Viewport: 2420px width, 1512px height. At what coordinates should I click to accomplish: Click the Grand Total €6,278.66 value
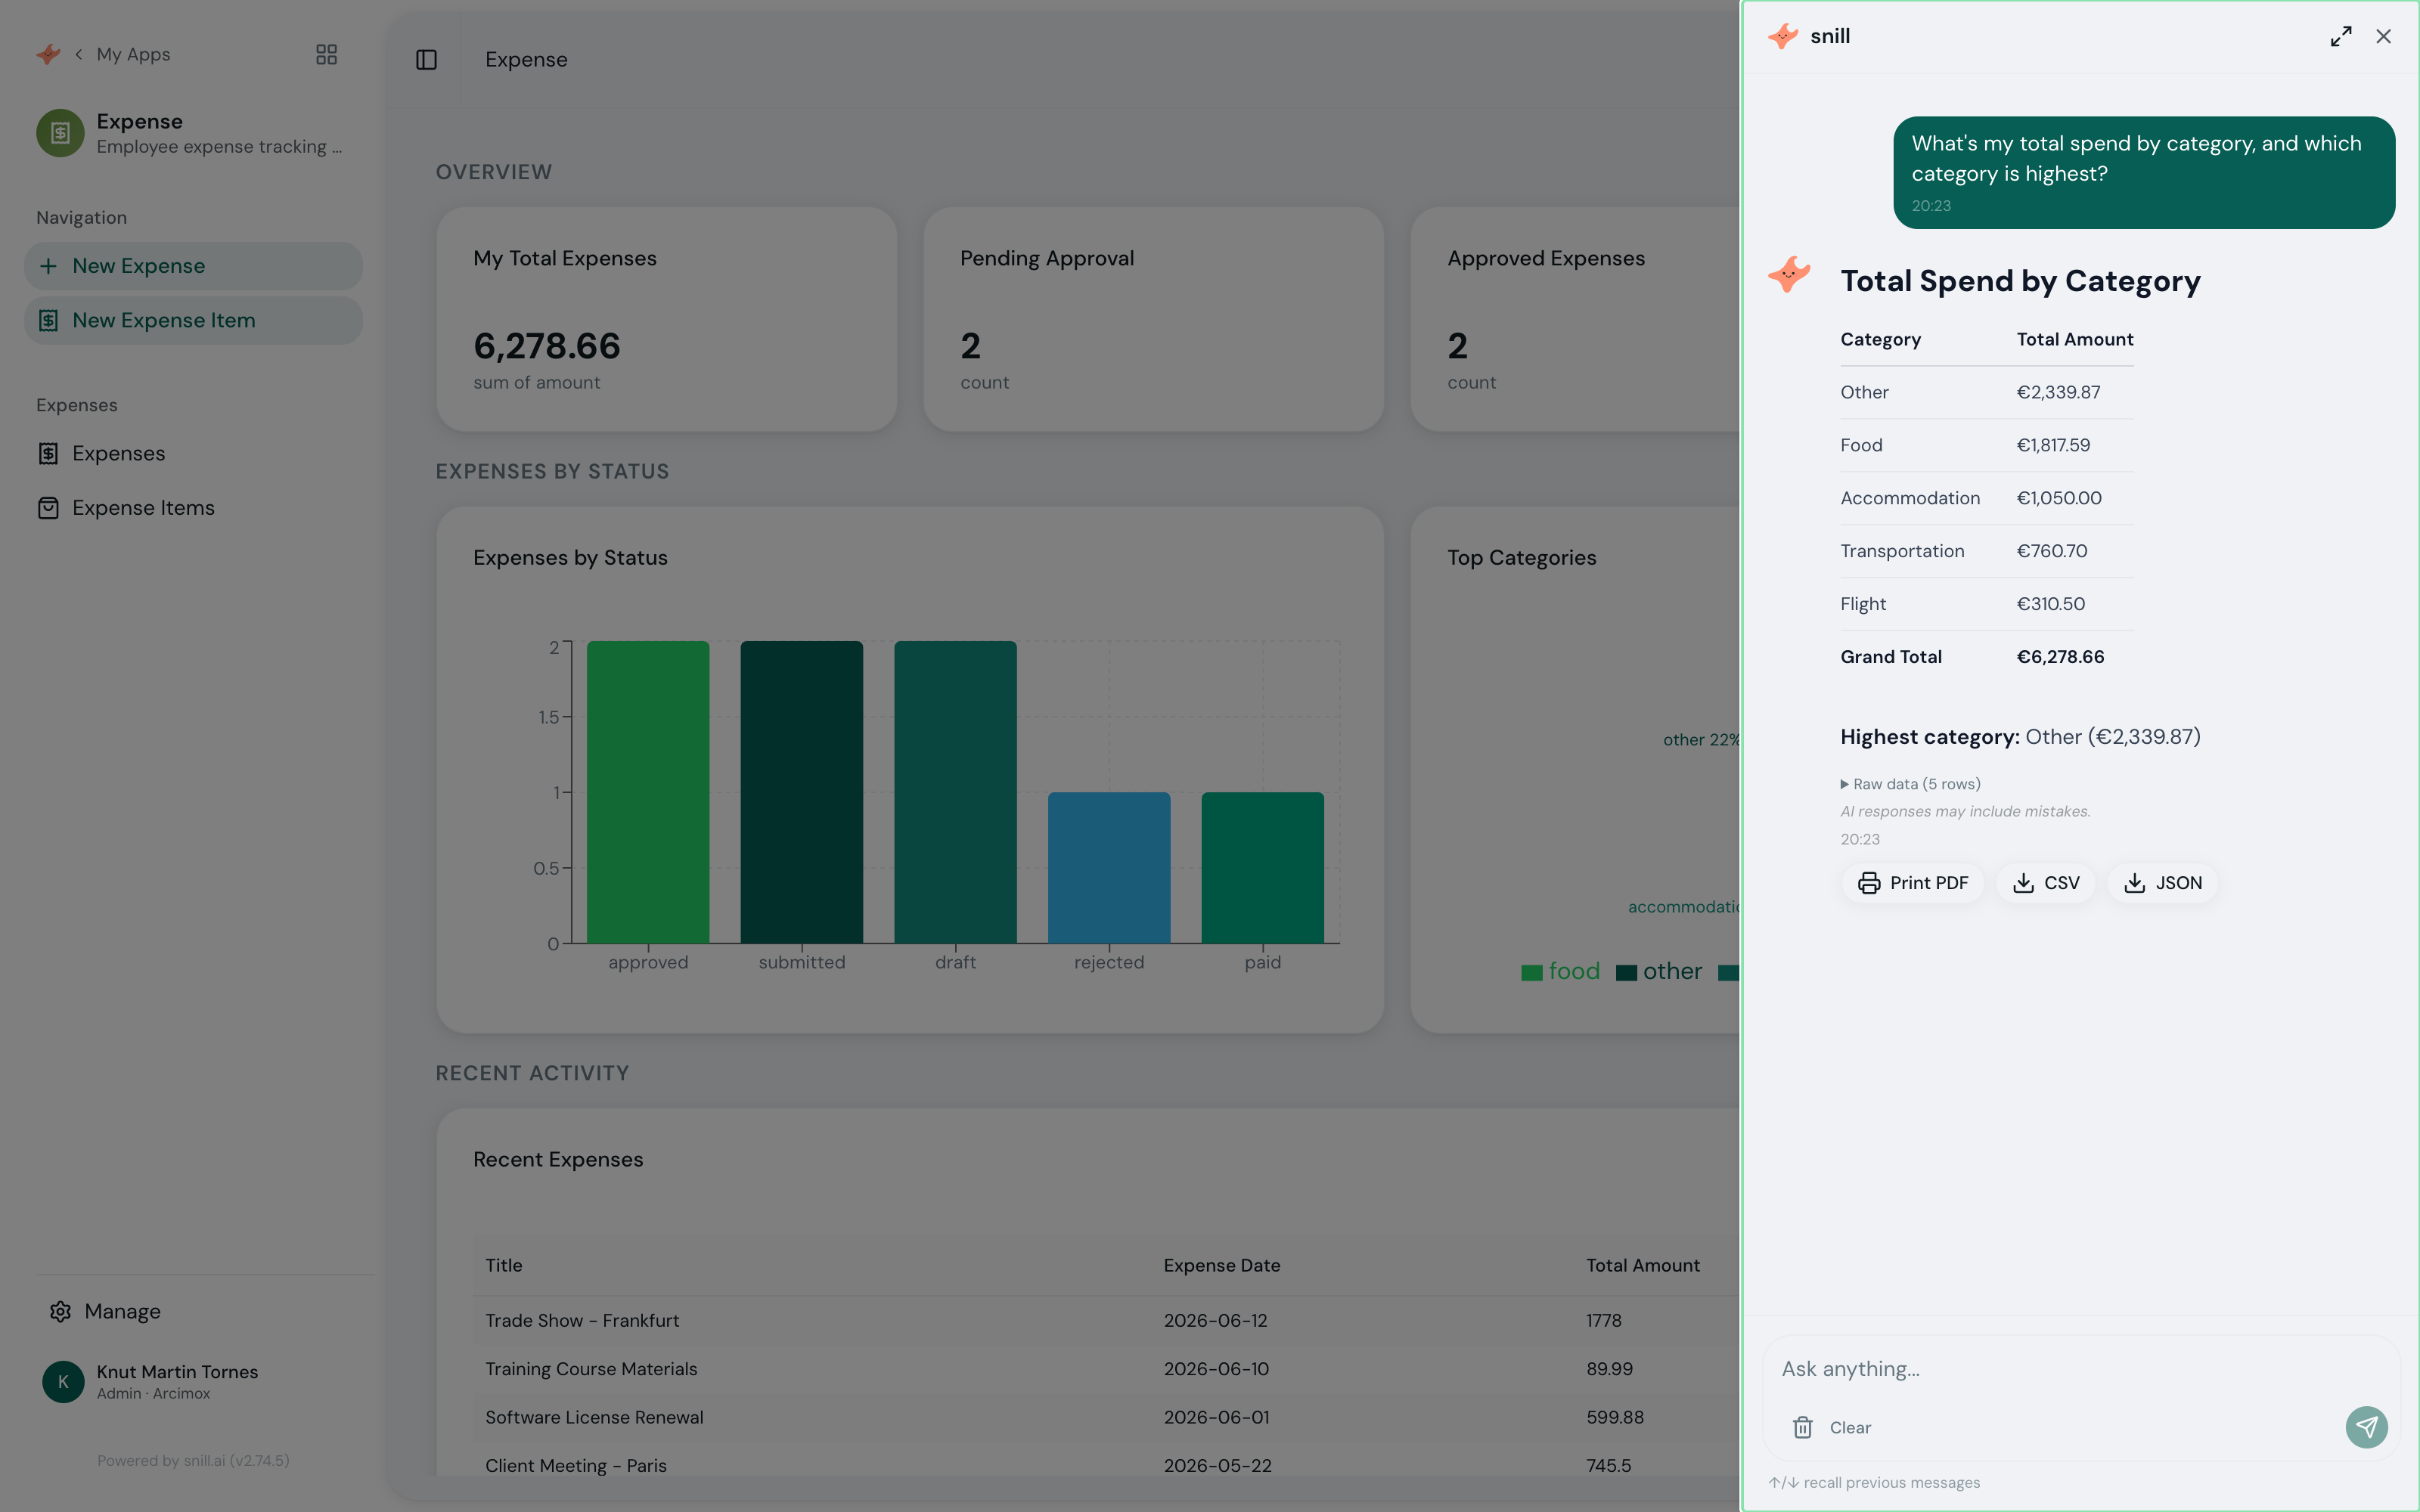[x=2060, y=657]
